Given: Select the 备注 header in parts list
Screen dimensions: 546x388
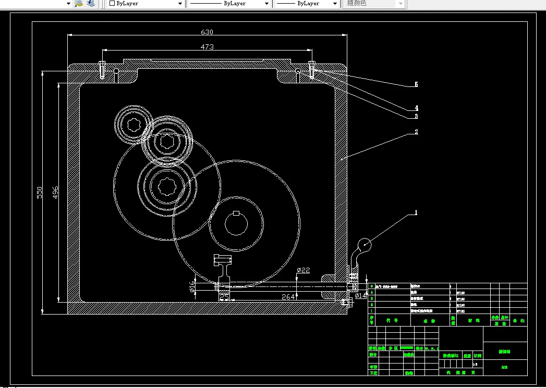Looking at the screenshot, I should pos(519,320).
